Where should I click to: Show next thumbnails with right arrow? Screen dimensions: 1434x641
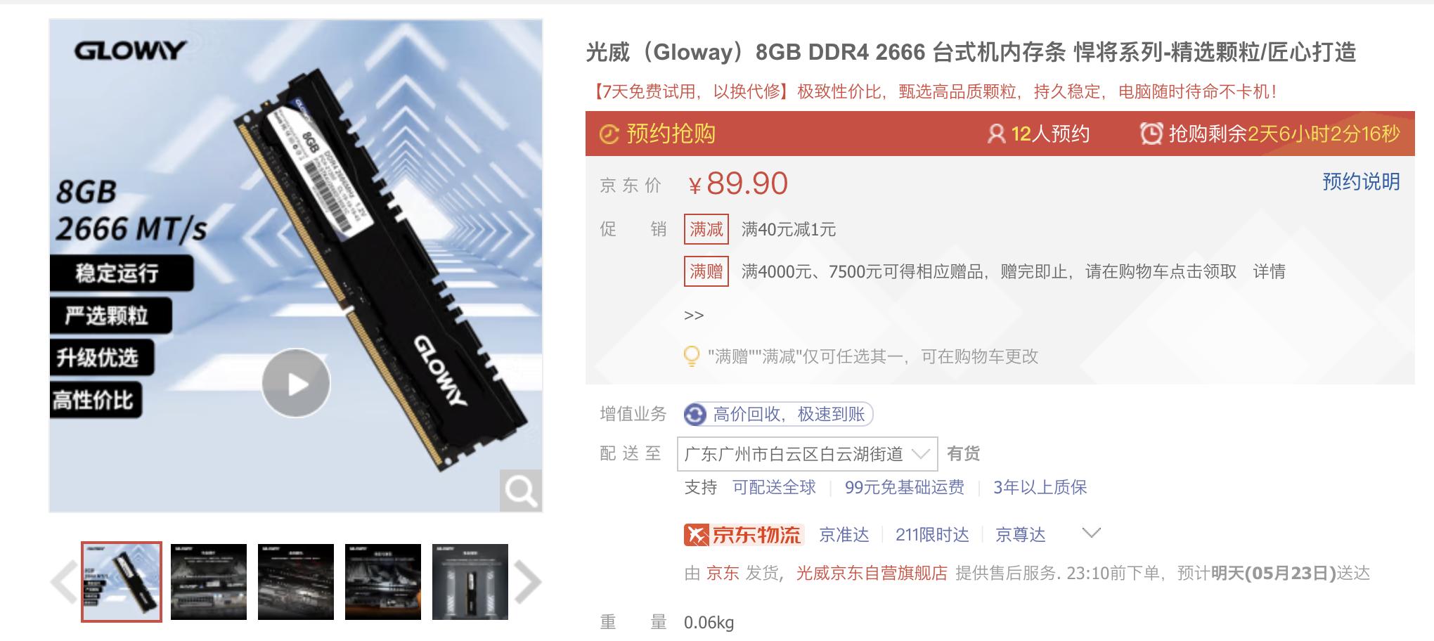click(x=527, y=581)
